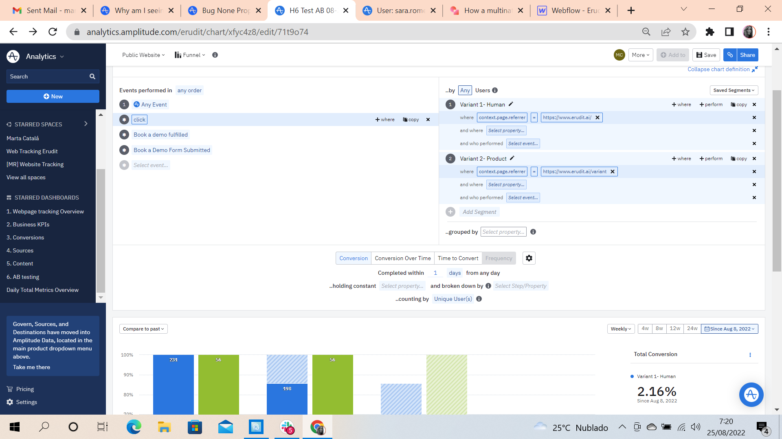Click the copy link icon next to Share
This screenshot has height=439, width=782.
pyautogui.click(x=730, y=55)
